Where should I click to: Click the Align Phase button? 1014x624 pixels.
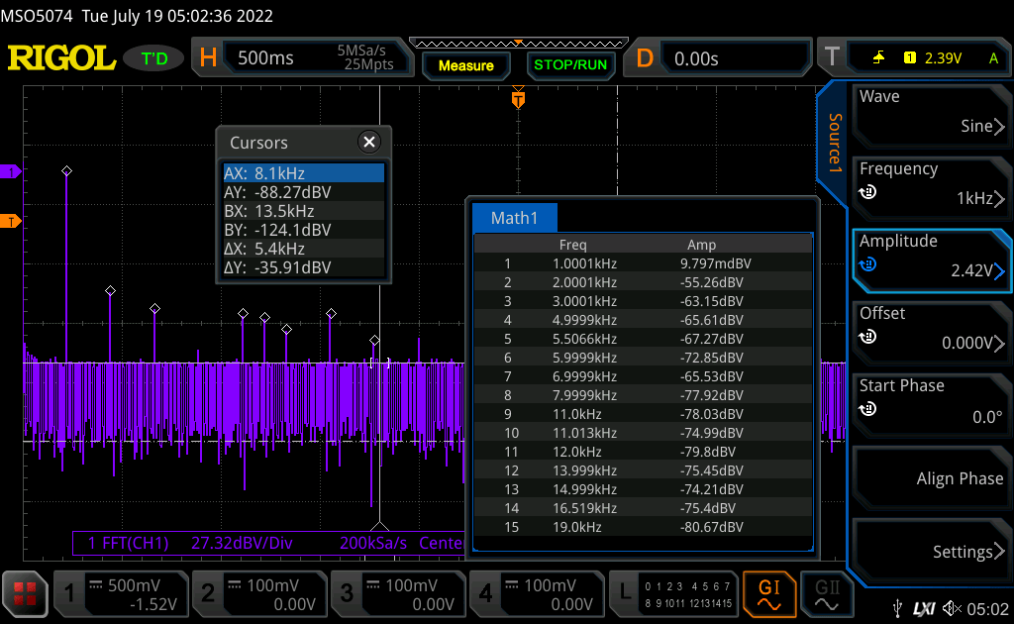point(931,477)
